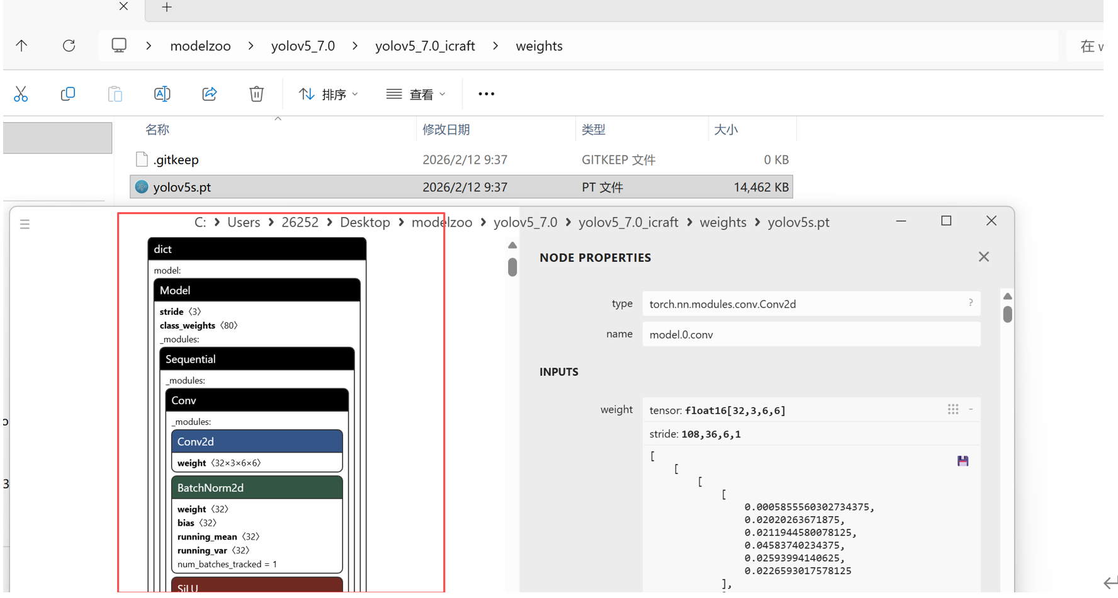Select the .gitkeep file row

(x=461, y=159)
